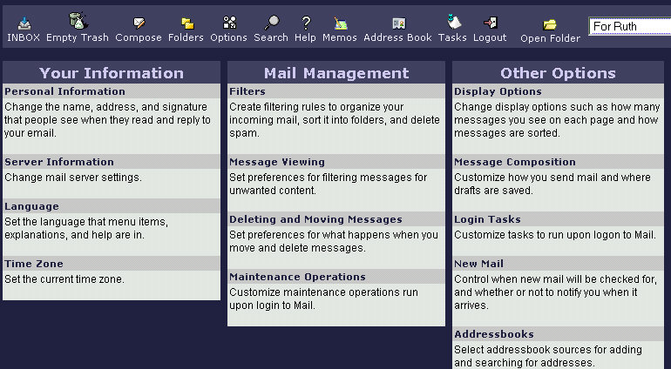Open Compose to write new mail
The width and height of the screenshot is (671, 369).
click(x=139, y=23)
